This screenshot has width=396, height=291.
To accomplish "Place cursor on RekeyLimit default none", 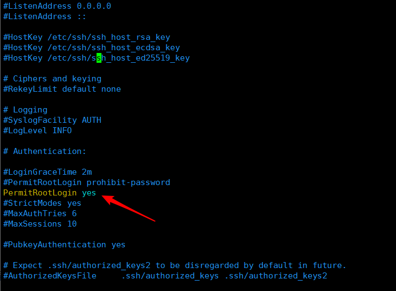I will 62,89.
